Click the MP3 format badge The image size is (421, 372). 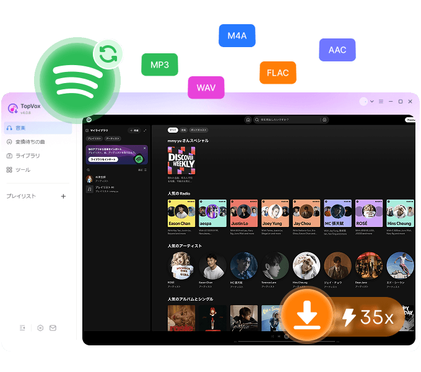(160, 64)
